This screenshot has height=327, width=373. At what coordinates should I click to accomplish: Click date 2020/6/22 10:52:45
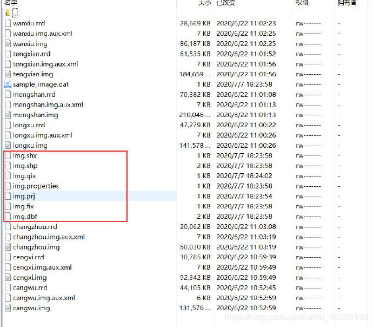click(x=246, y=288)
